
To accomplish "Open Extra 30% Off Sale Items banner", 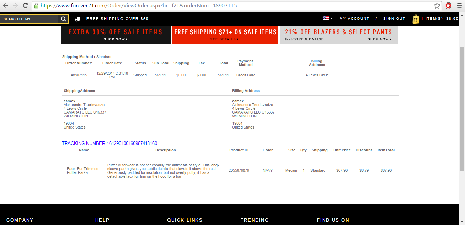I will coord(116,35).
